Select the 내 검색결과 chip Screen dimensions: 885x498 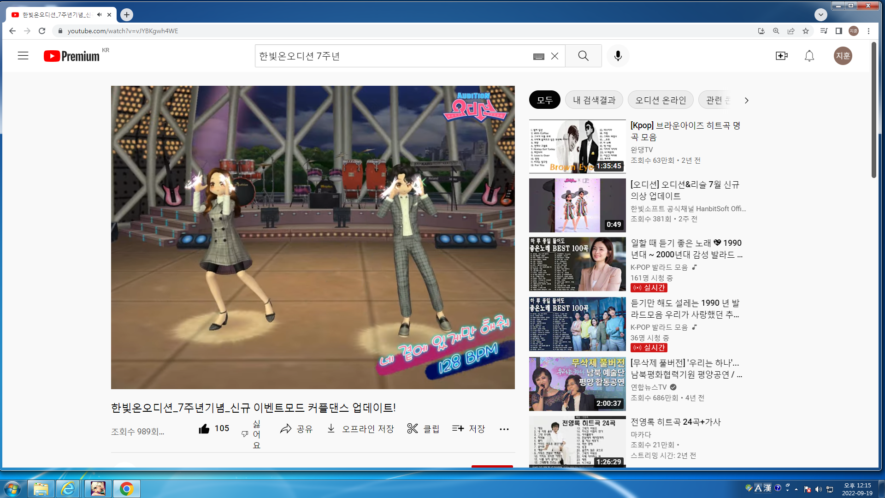594,100
